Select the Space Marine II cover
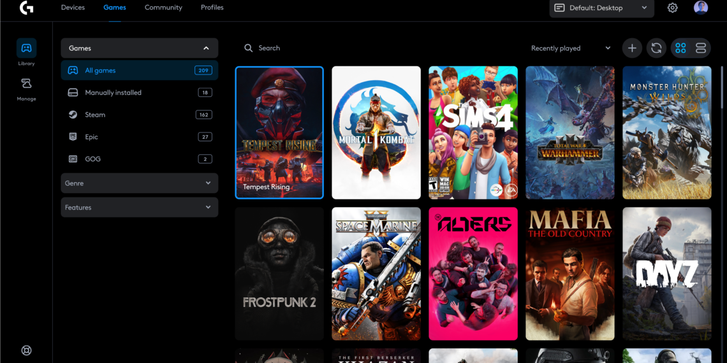The height and width of the screenshot is (363, 727). tap(376, 274)
